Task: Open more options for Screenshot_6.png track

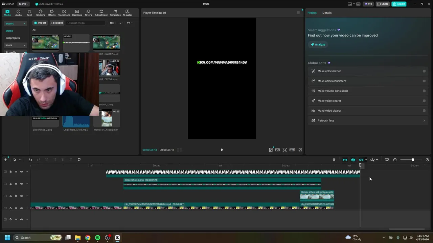Action: click(x=27, y=184)
